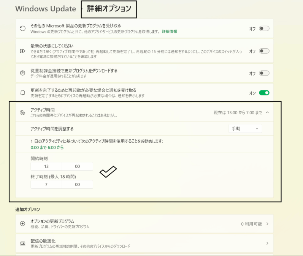Collapse the アクティブ時間 section chevron

click(267, 112)
